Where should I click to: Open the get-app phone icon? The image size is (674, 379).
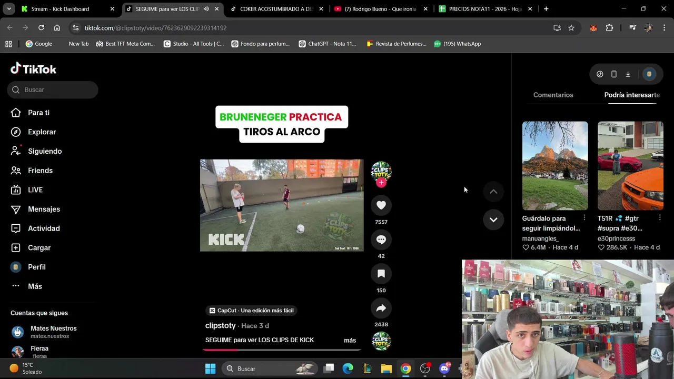[x=614, y=74]
